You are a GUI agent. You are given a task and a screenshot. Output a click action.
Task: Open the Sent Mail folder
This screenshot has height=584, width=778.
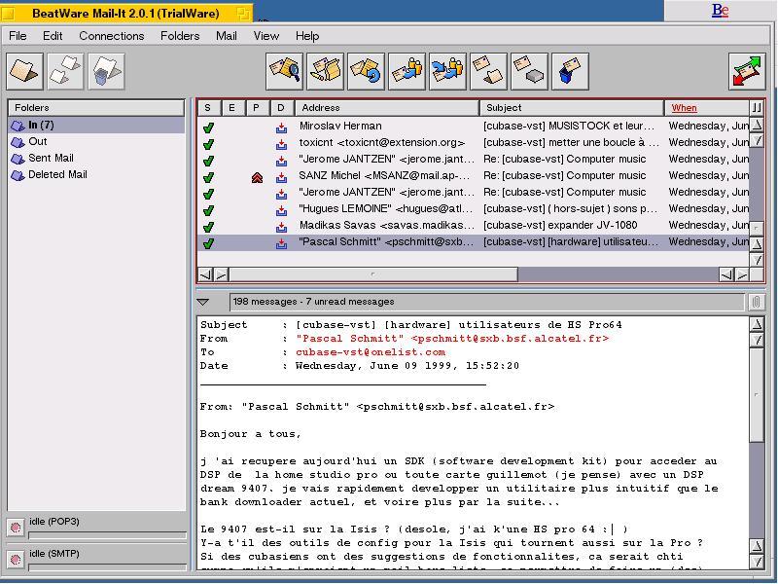pos(96,158)
